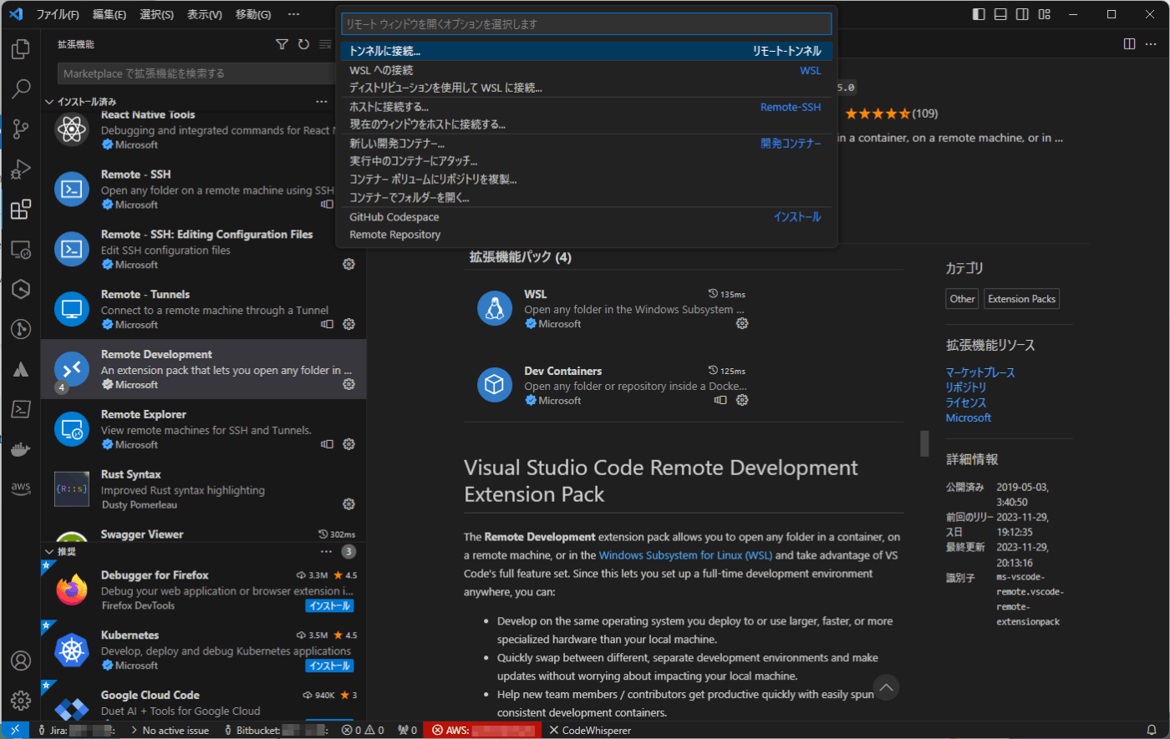Screen dimensions: 1170x739
Task: Open more actions in editor title area
Action: pos(1152,43)
